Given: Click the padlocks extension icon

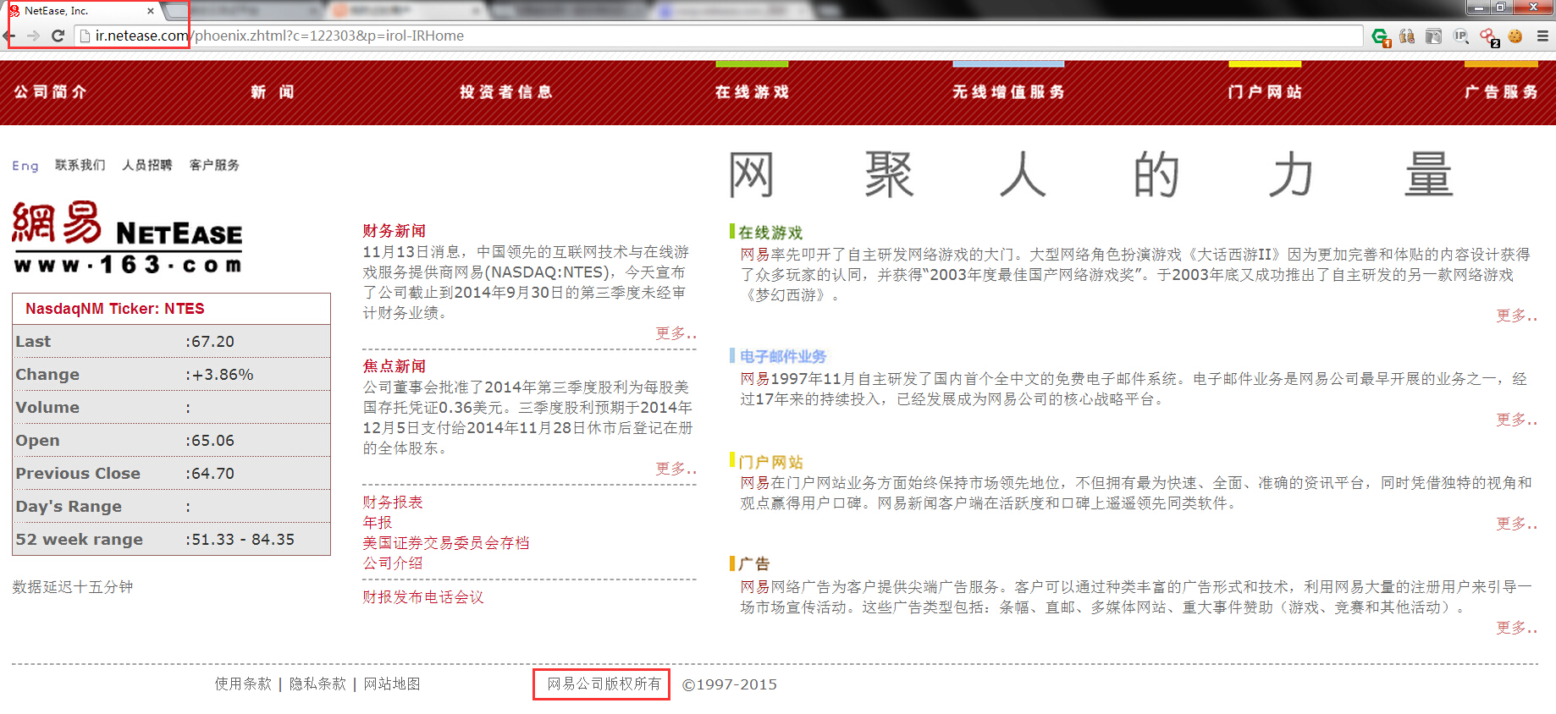Looking at the screenshot, I should tap(1407, 36).
